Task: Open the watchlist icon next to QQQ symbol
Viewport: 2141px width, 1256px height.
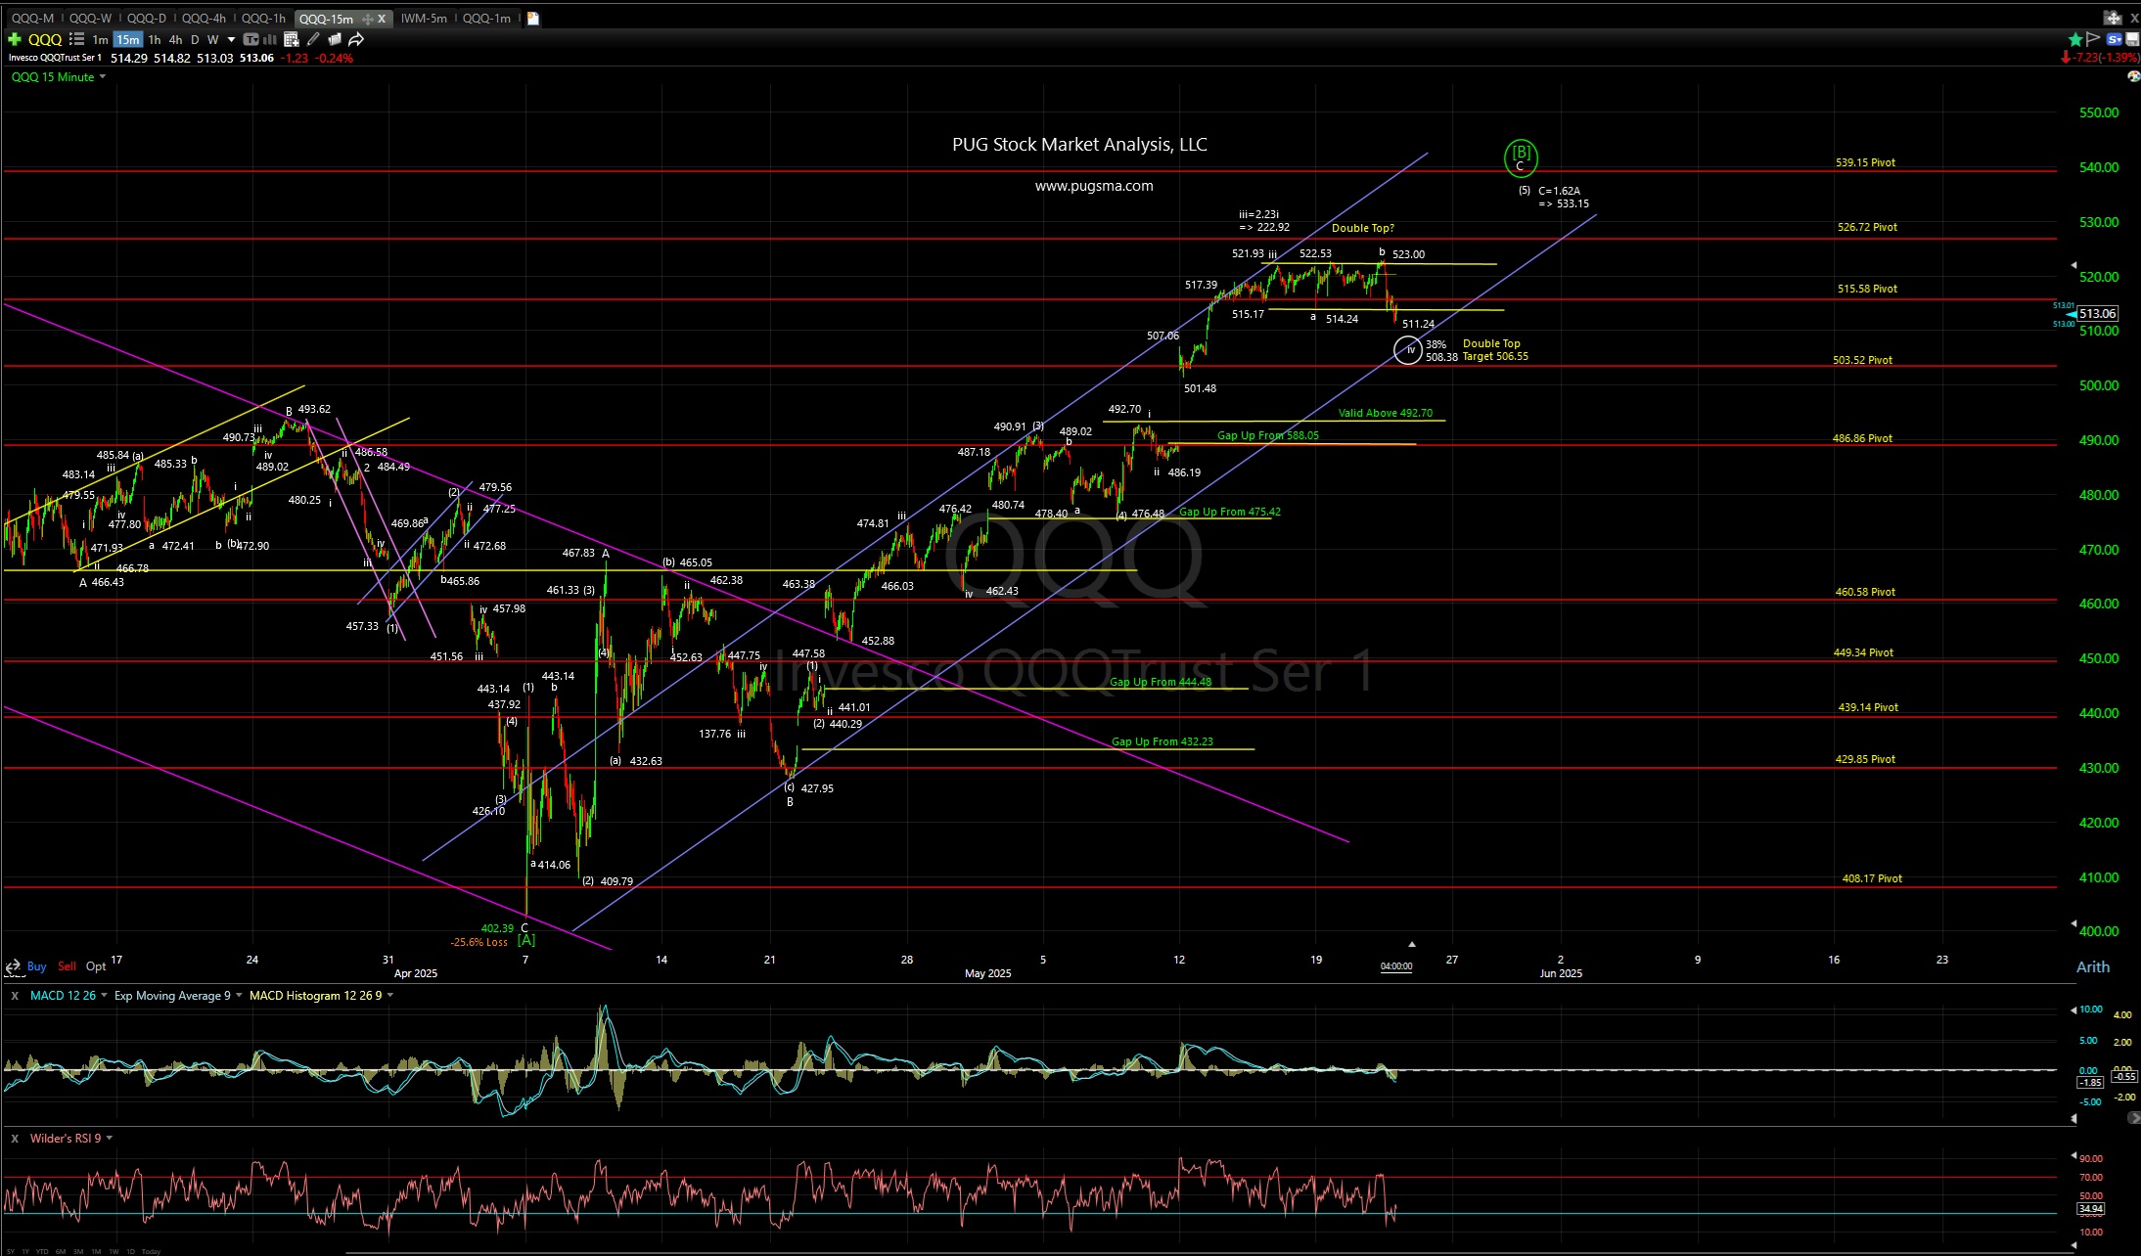Action: (x=76, y=39)
